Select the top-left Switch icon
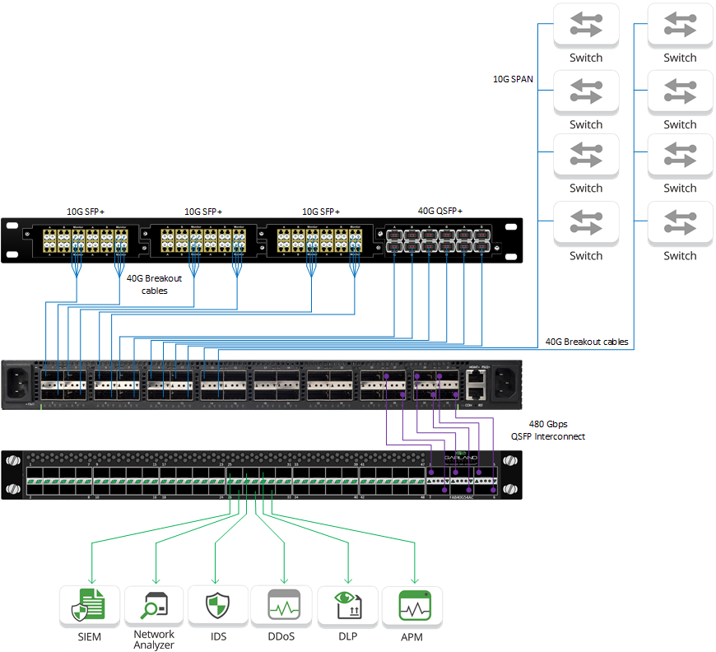This screenshot has width=716, height=652. (586, 25)
